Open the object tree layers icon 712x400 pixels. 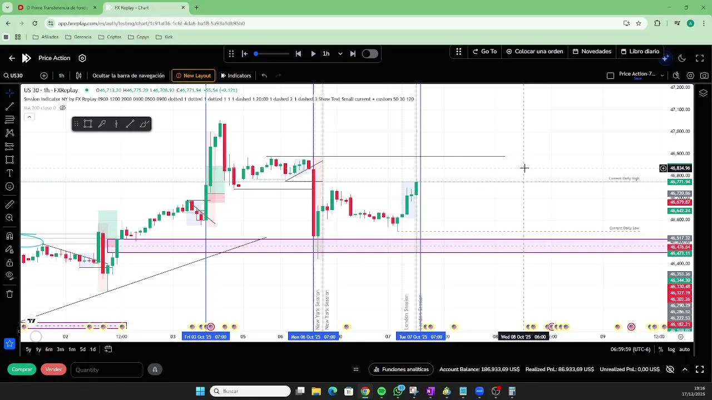click(703, 93)
